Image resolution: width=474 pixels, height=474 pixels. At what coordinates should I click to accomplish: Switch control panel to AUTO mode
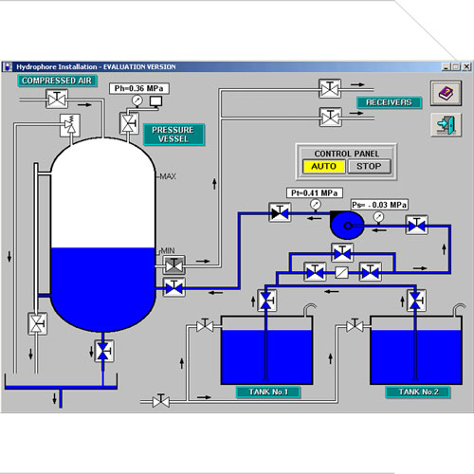323,167
